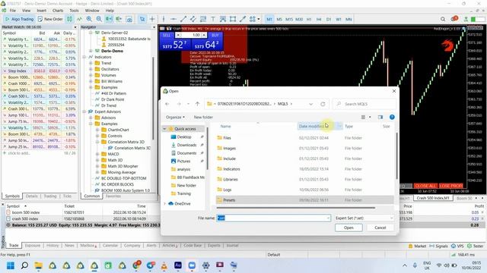Screen dimensions: 487x273
Task: Open a New Order from the toolbar
Action: pyautogui.click(x=50, y=19)
